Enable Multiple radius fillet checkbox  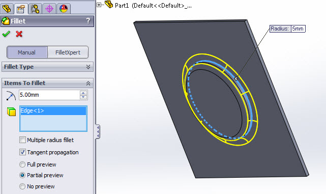click(22, 140)
